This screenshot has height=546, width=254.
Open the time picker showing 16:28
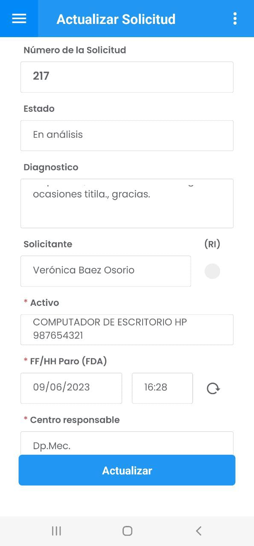coord(162,388)
